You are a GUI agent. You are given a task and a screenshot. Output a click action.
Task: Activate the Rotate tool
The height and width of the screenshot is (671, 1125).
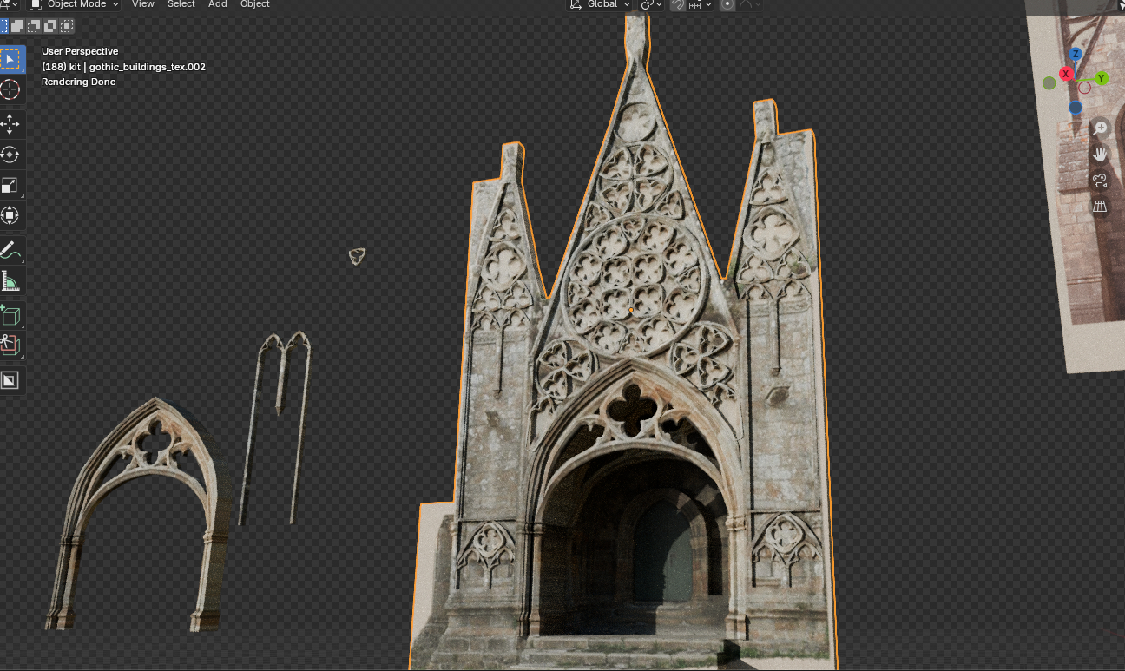coord(10,155)
